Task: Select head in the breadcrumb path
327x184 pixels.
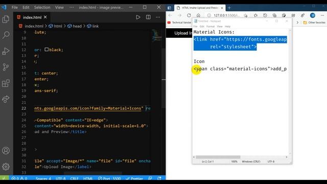Action: [x=75, y=26]
